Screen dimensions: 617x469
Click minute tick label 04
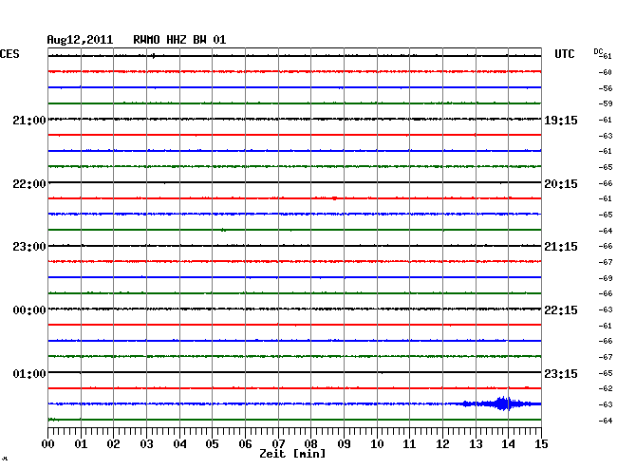click(x=179, y=443)
